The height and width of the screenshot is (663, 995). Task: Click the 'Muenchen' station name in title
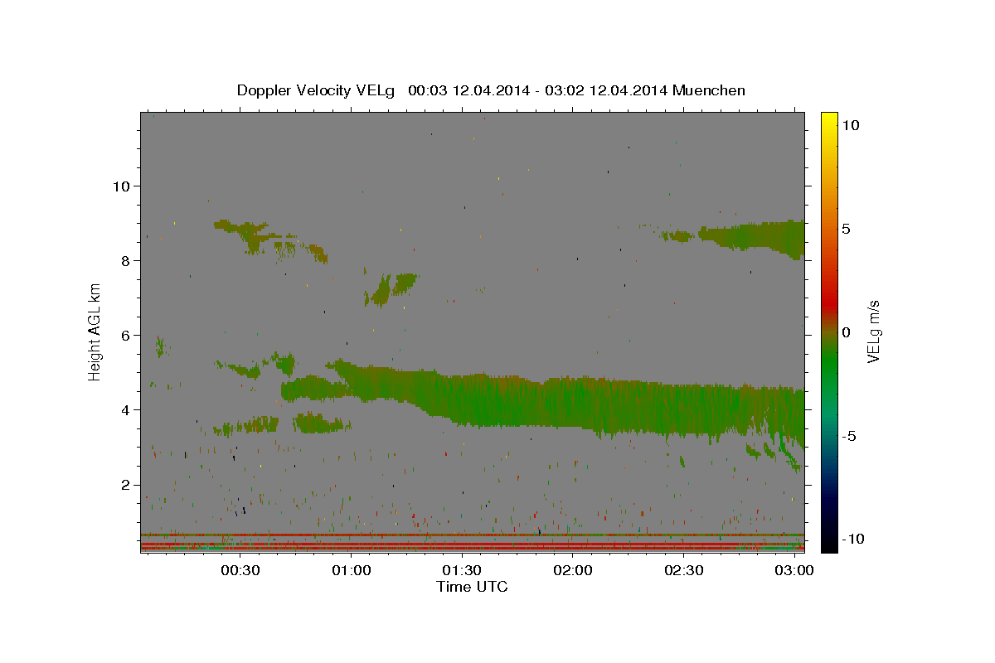point(709,90)
